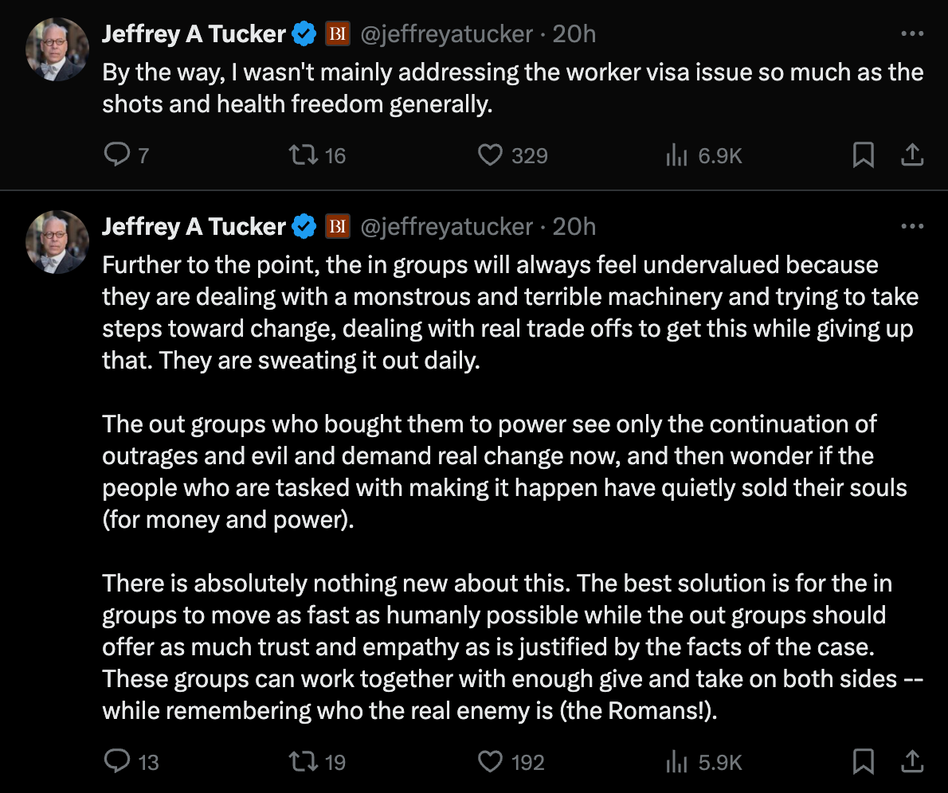Like the tweet with 329 likes
948x793 pixels.
click(490, 155)
